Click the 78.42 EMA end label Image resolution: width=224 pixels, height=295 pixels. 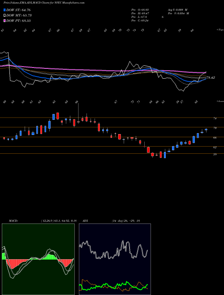tap(211, 77)
